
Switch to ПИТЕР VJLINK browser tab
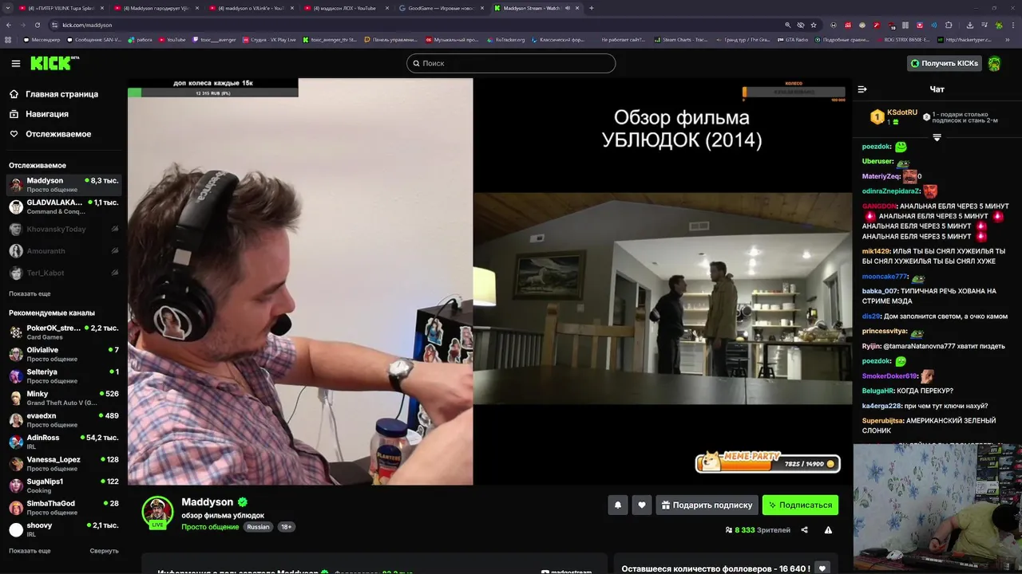click(61, 8)
